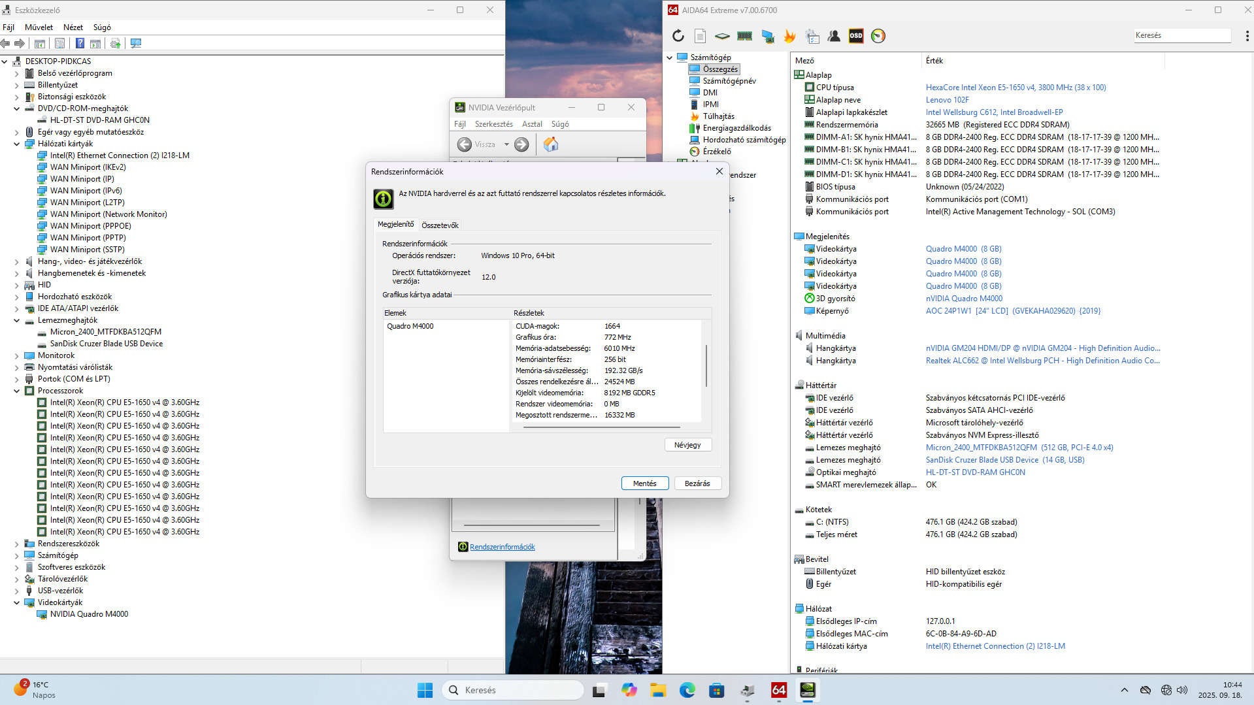Open Task View from the taskbar
This screenshot has height=705, width=1254.
pos(599,690)
